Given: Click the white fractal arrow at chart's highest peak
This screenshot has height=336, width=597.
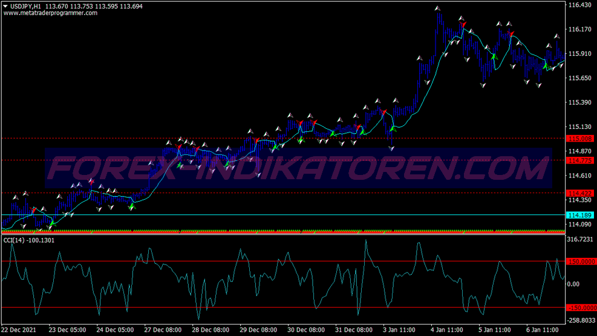Looking at the screenshot, I should (x=437, y=8).
